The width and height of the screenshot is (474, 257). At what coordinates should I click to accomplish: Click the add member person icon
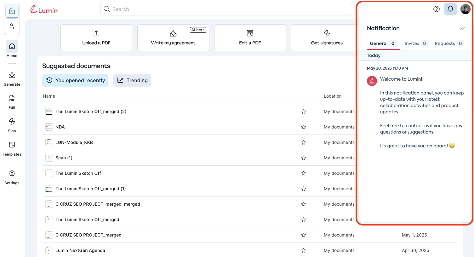12,26
